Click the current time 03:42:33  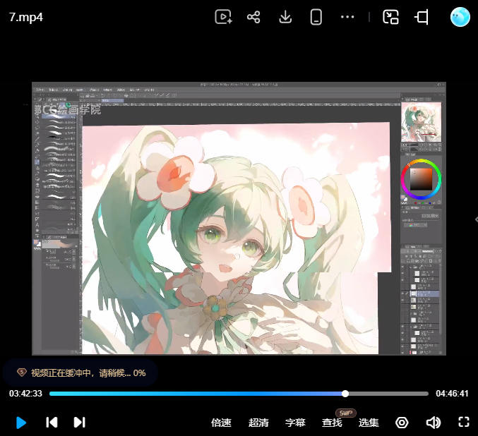pyautogui.click(x=25, y=394)
